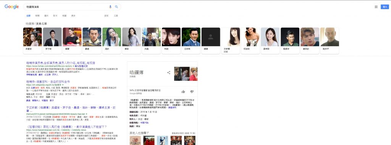Activate voice search microphone icon
The width and height of the screenshot is (391, 145).
[110, 7]
